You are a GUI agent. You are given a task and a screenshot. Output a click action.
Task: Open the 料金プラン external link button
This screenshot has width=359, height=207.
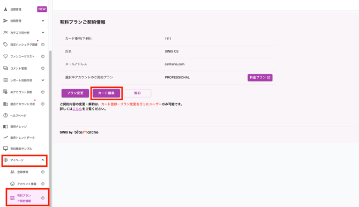(260, 77)
